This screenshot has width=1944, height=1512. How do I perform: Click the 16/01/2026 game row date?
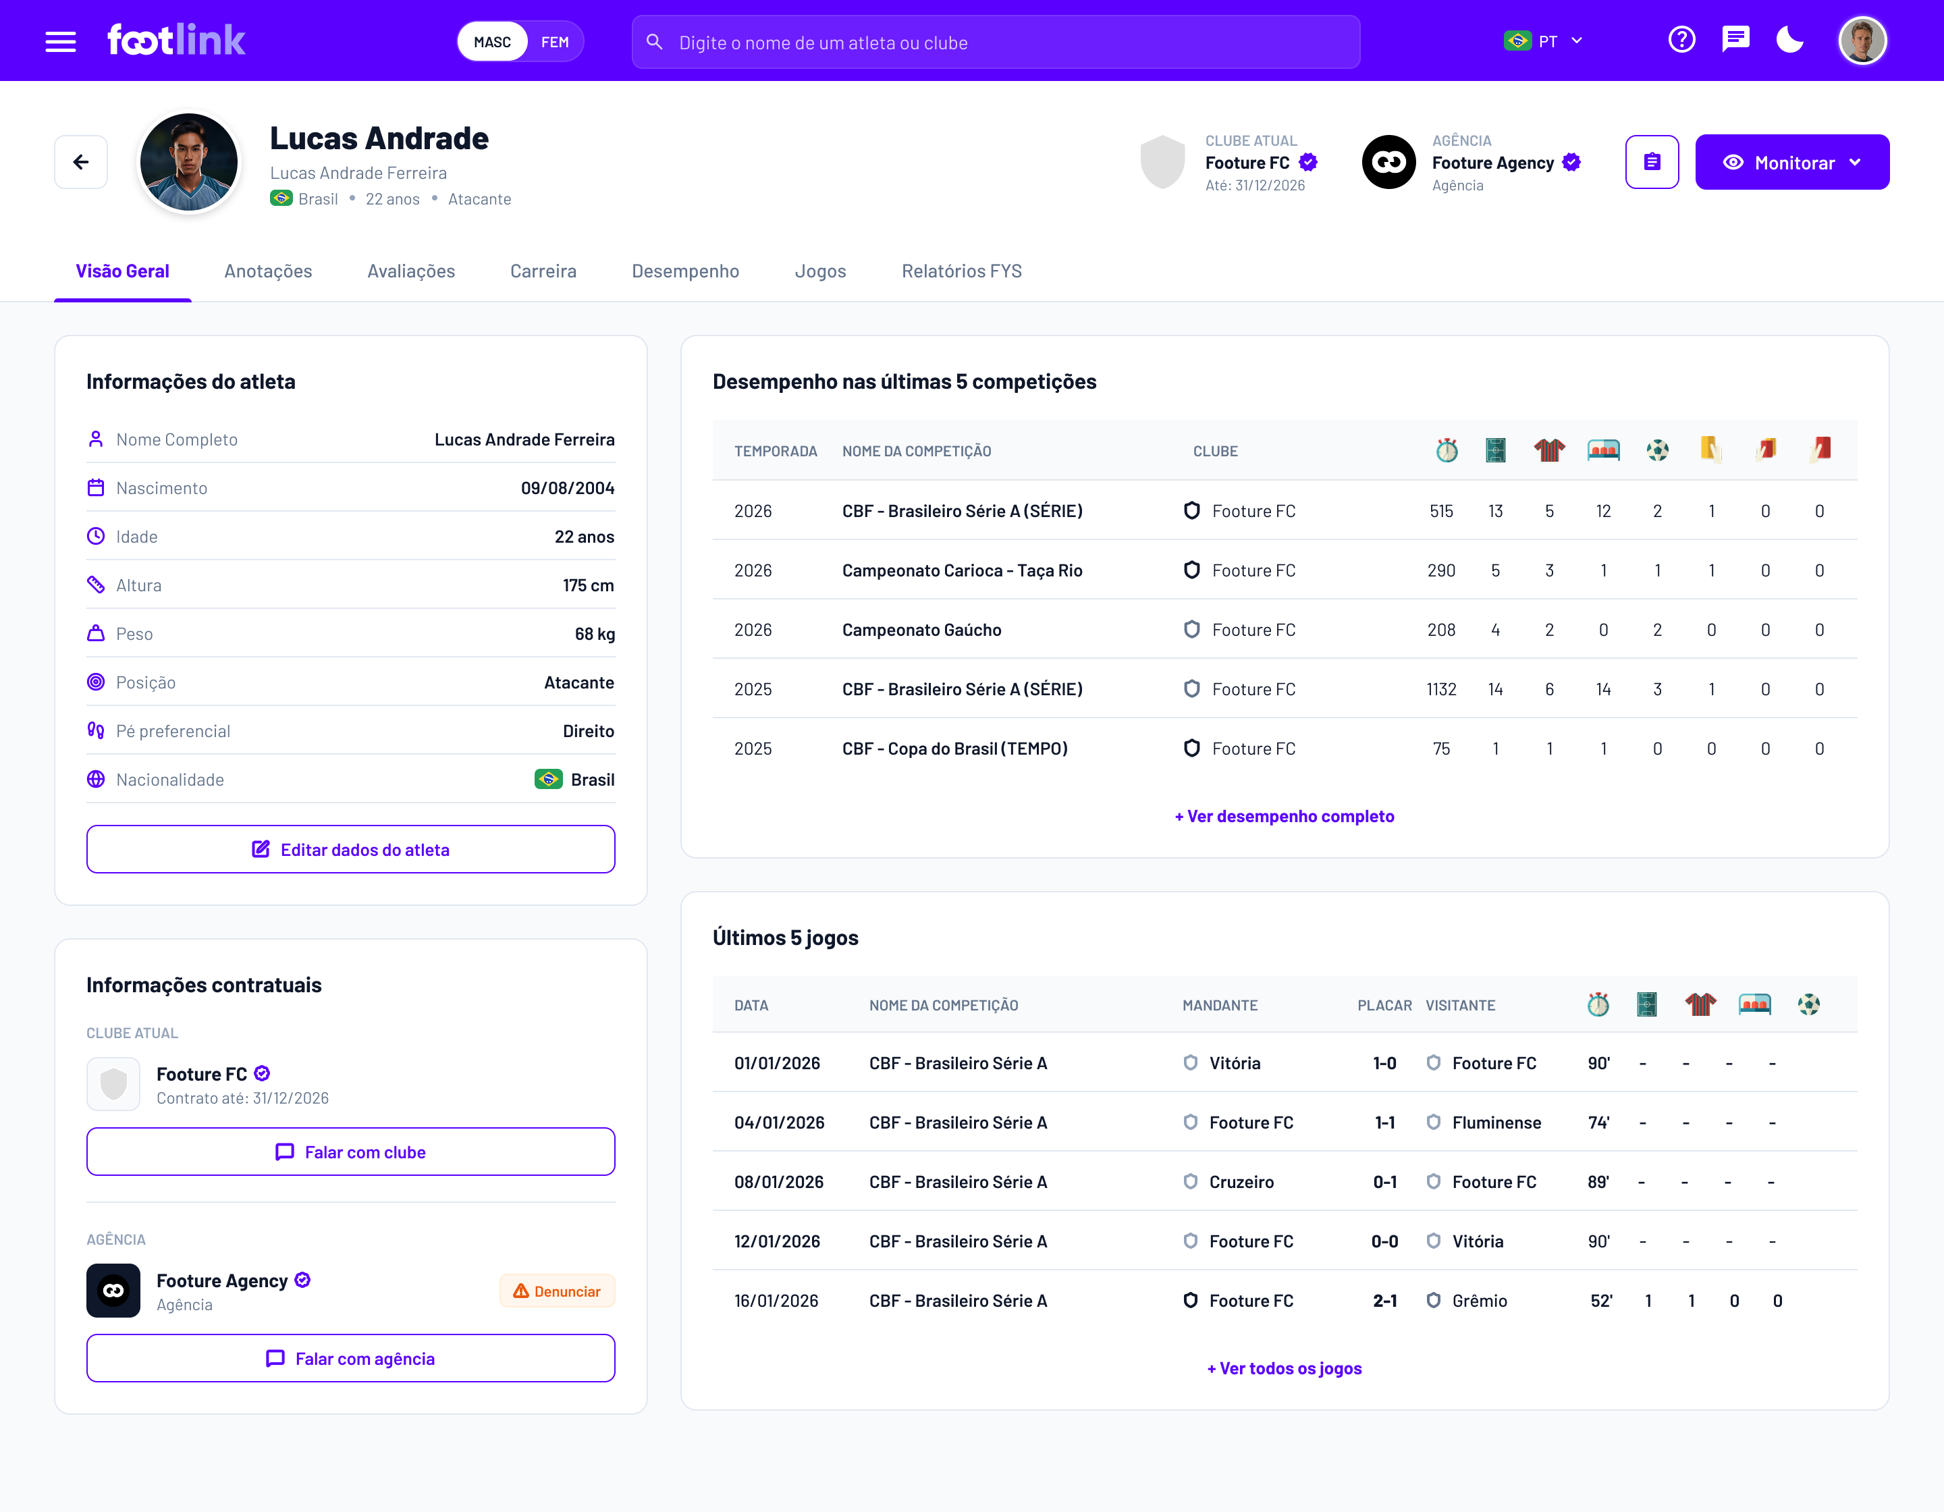776,1301
